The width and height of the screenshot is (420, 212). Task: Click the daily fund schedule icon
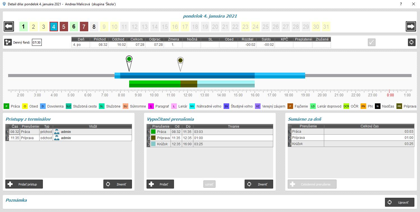(x=8, y=42)
